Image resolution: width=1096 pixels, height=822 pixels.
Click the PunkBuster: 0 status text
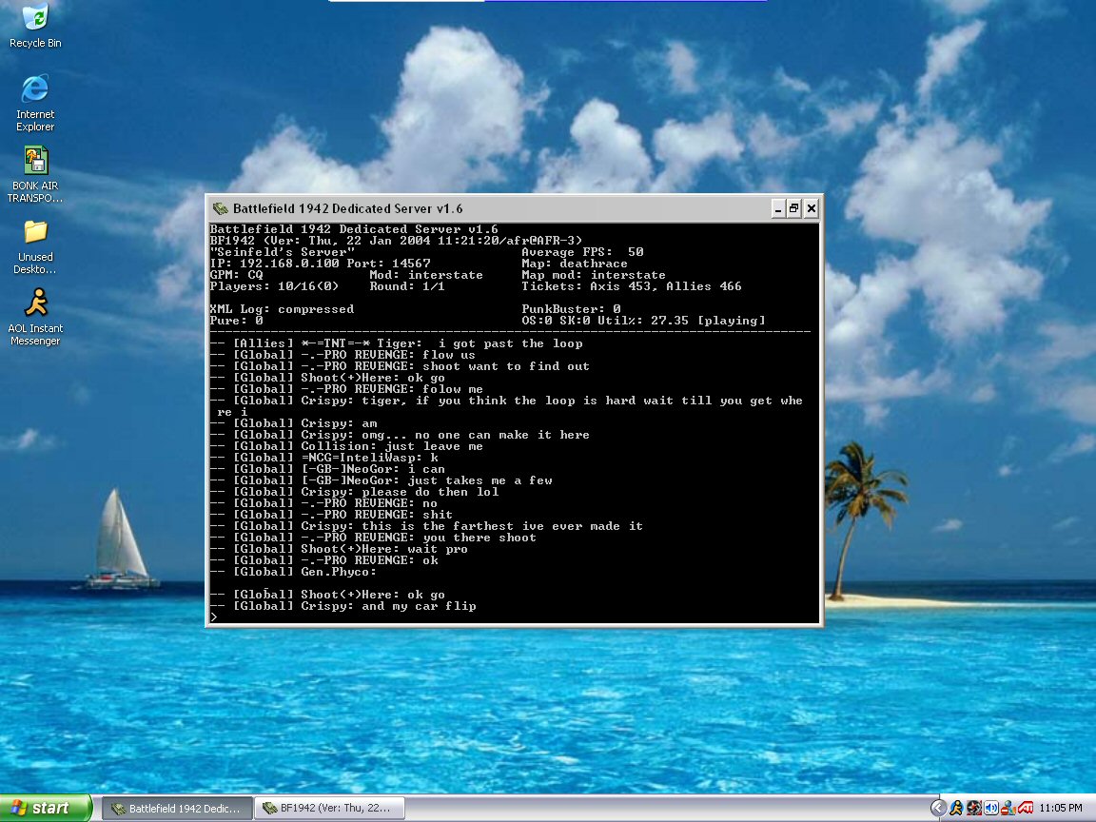(x=571, y=309)
